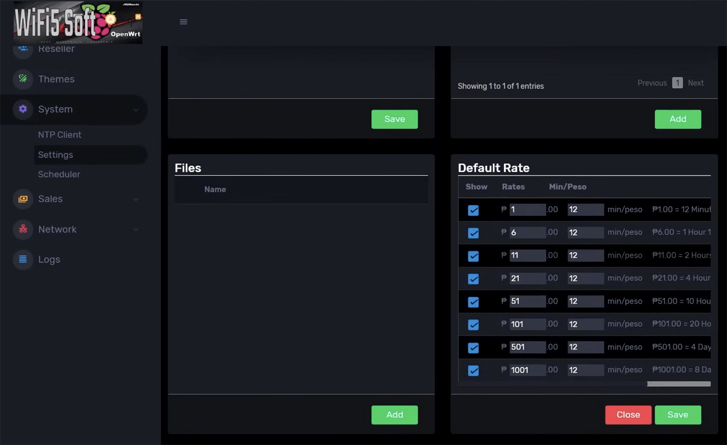Open the Scheduler submenu item
Screen dimensions: 727x445
59,174
